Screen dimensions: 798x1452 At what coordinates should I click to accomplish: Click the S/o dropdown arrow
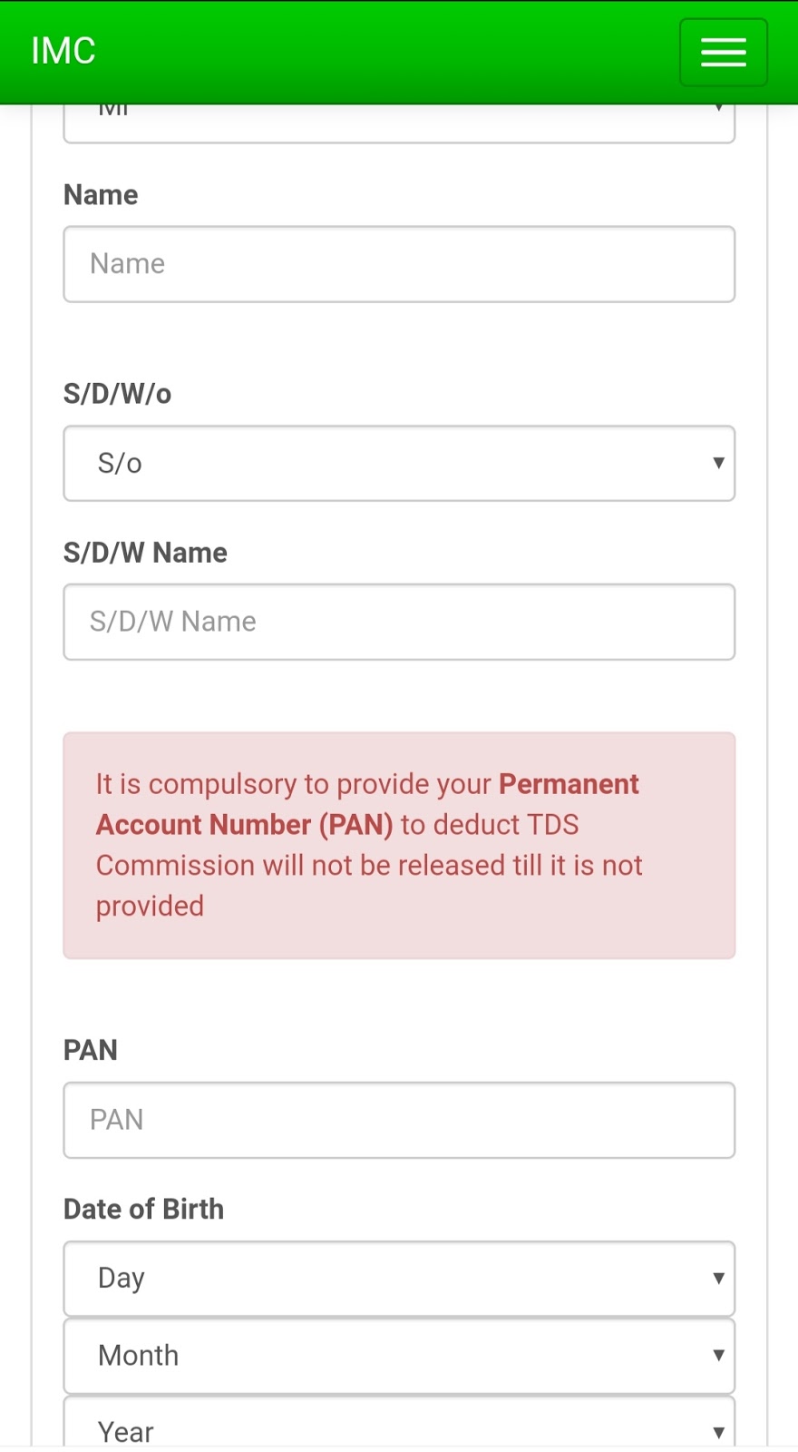click(x=718, y=463)
